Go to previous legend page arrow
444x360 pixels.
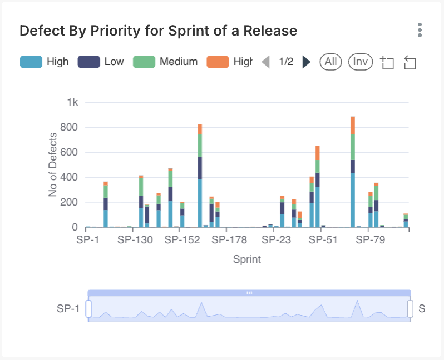tap(266, 62)
